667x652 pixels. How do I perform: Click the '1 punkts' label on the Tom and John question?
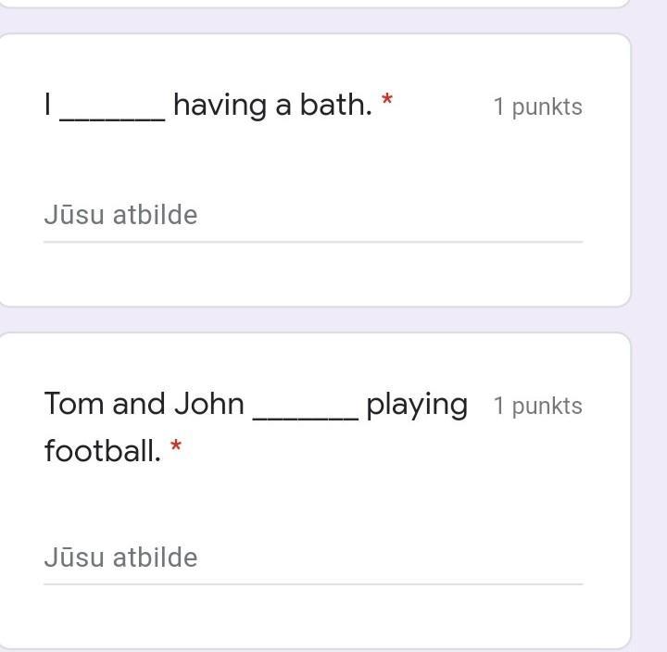(x=537, y=406)
